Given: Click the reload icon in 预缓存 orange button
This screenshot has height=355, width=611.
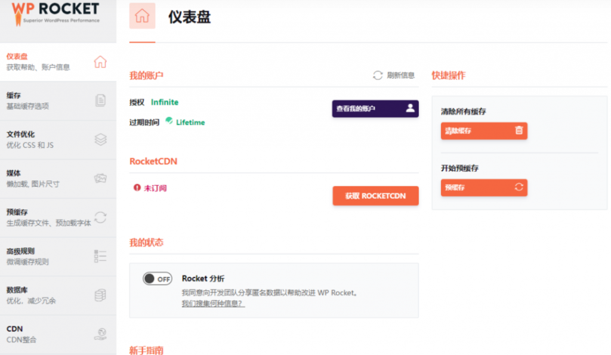Looking at the screenshot, I should tap(519, 187).
